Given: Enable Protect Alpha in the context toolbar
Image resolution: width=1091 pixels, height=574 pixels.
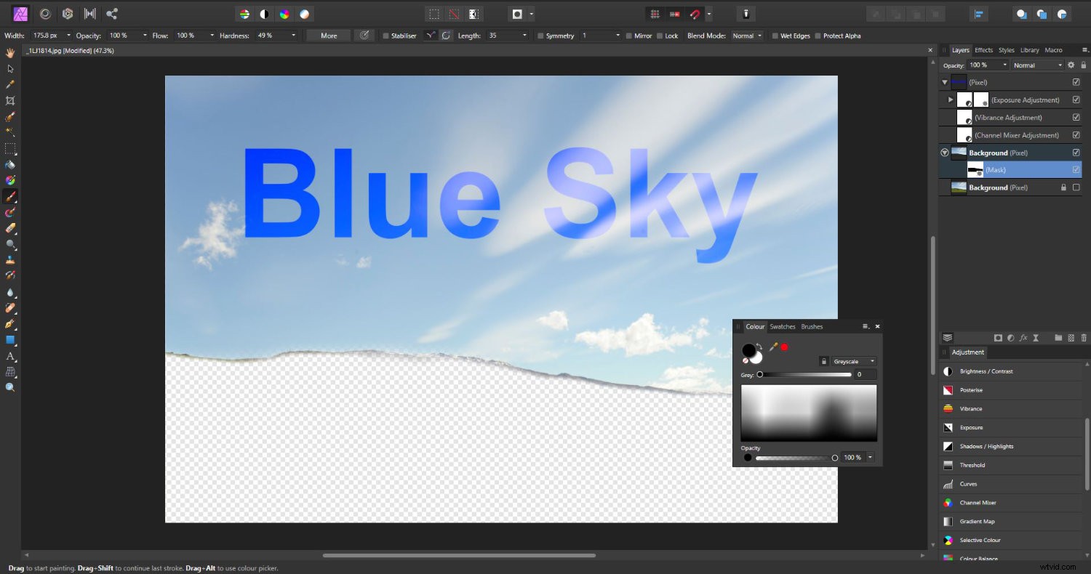Looking at the screenshot, I should (x=817, y=35).
